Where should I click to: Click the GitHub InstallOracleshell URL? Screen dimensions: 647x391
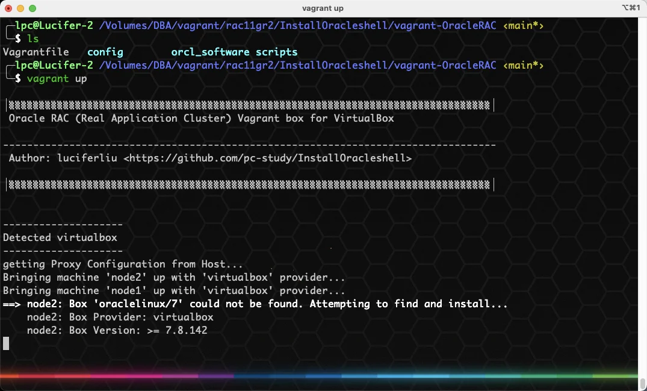pos(267,158)
